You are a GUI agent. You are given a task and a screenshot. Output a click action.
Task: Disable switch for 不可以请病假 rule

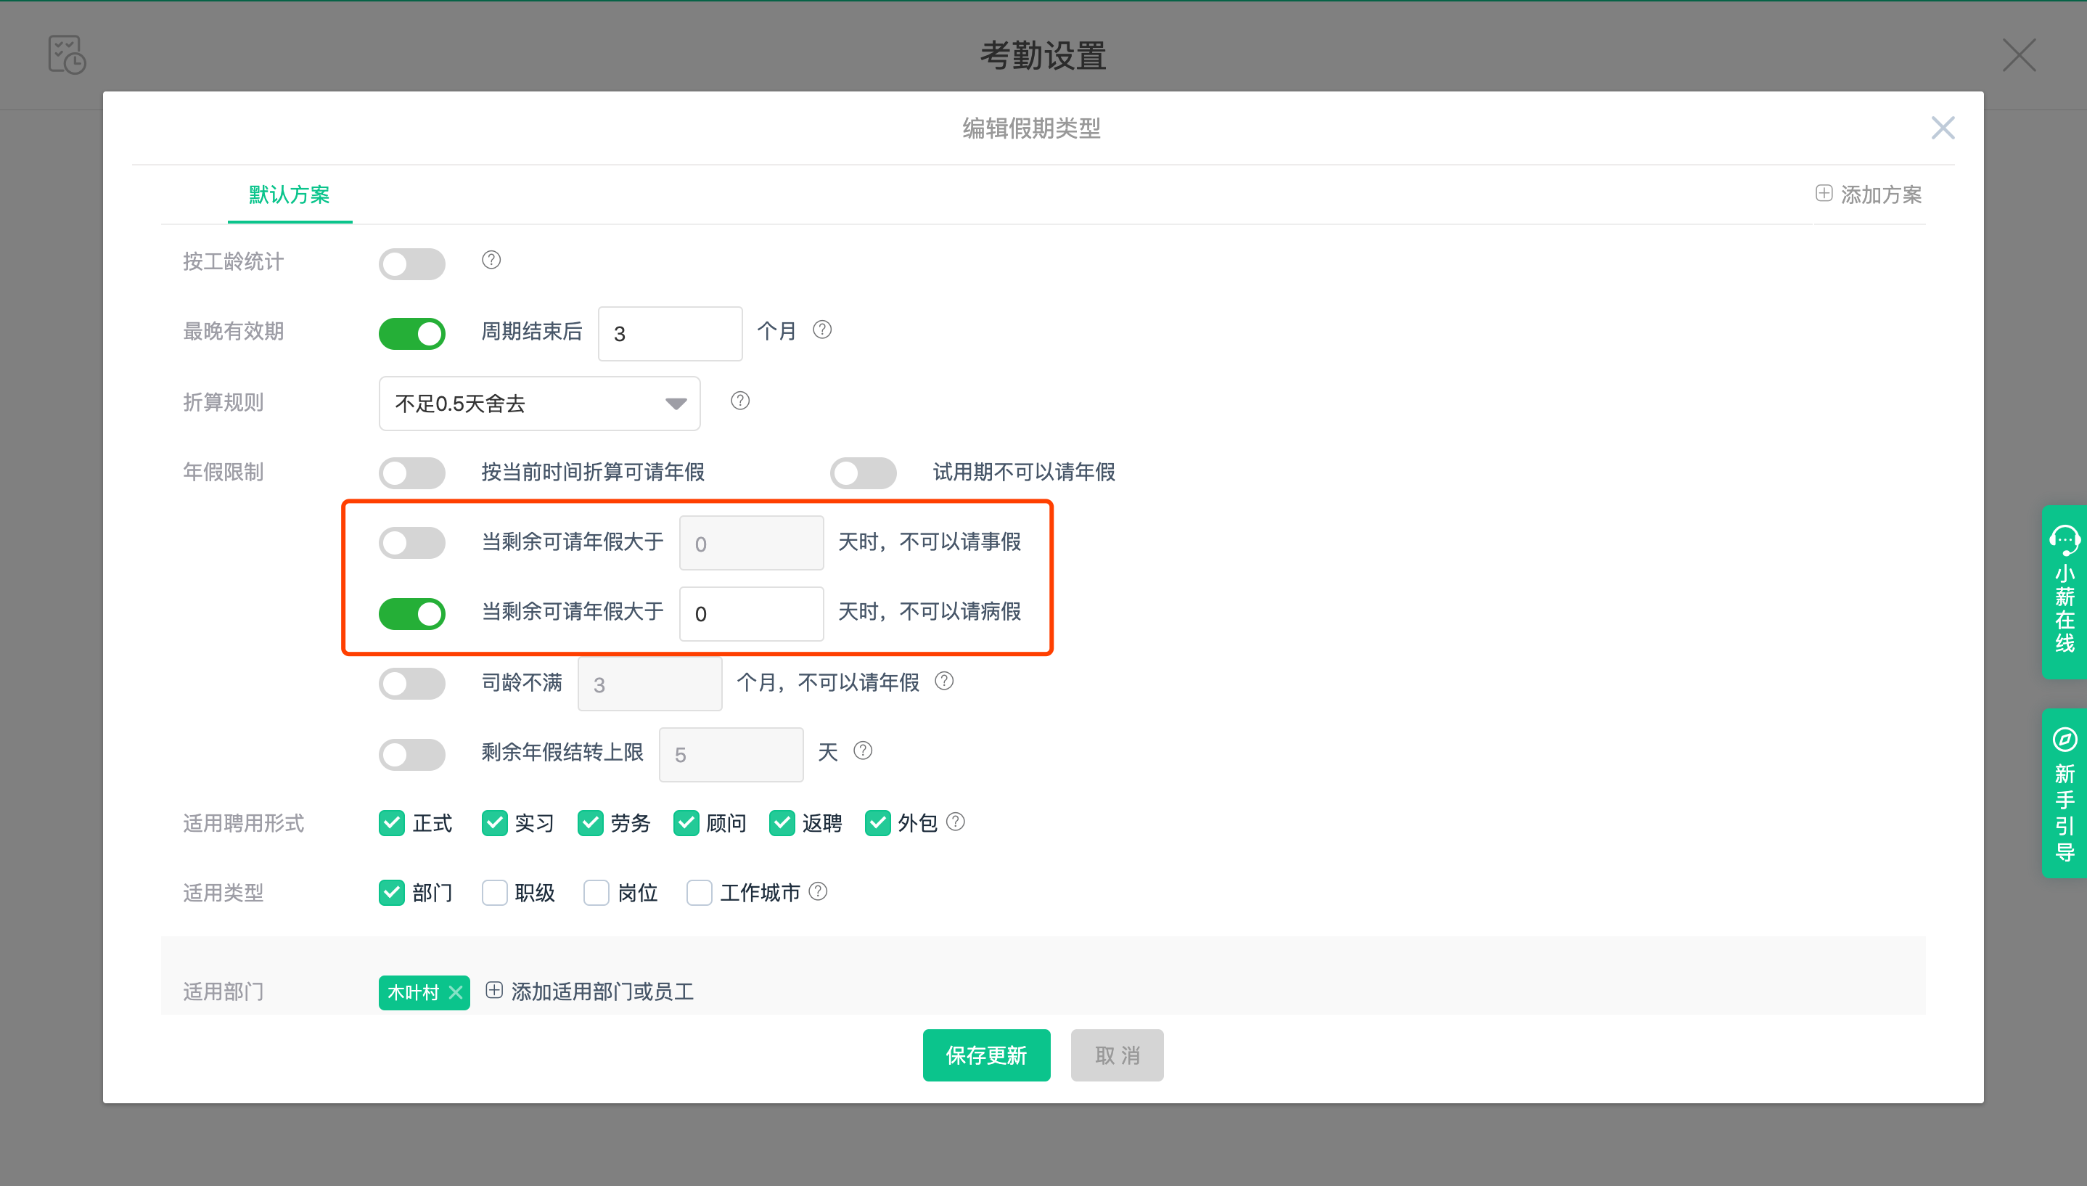pos(412,613)
